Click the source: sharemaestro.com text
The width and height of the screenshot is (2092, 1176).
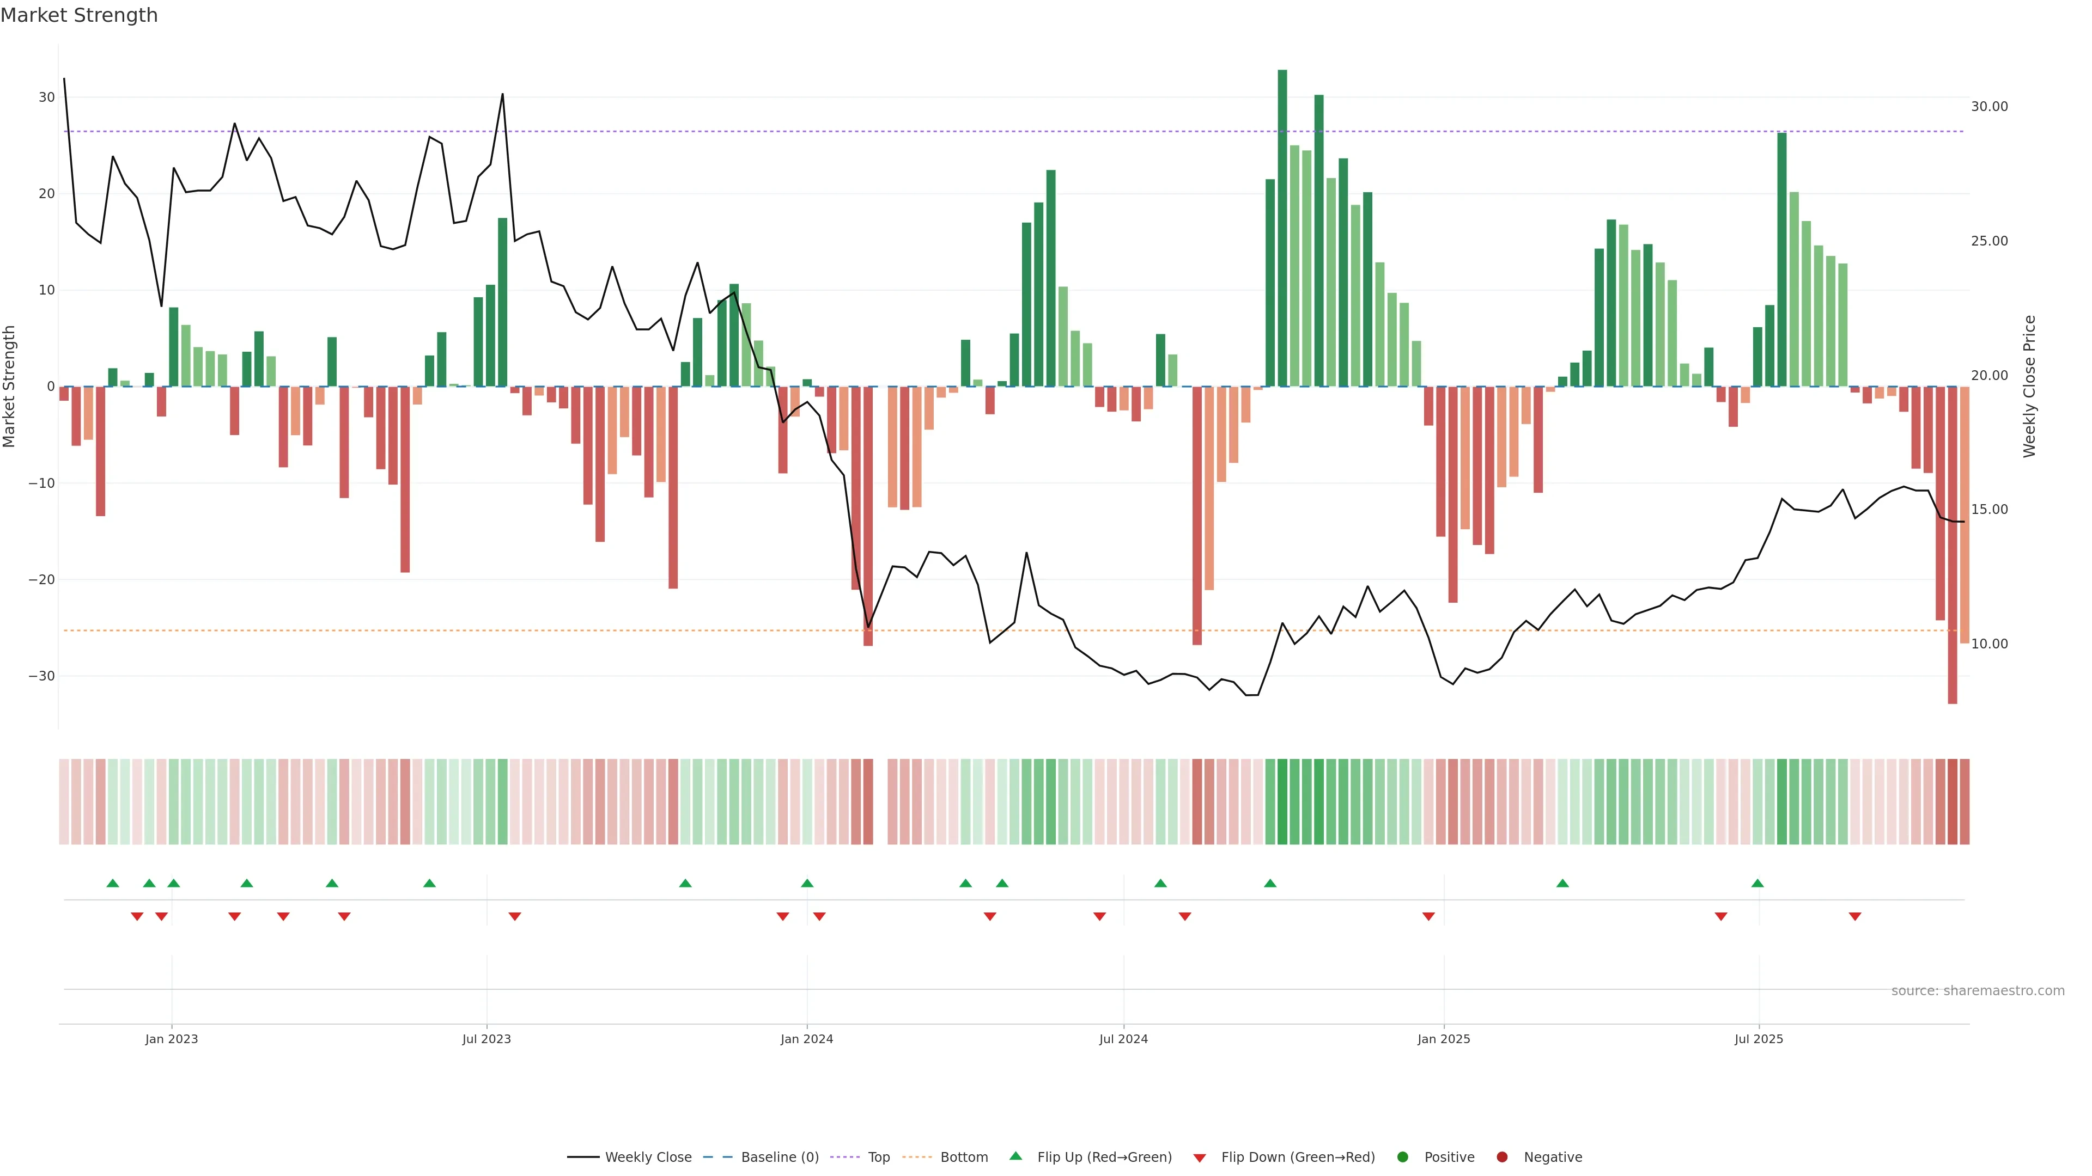point(1978,991)
